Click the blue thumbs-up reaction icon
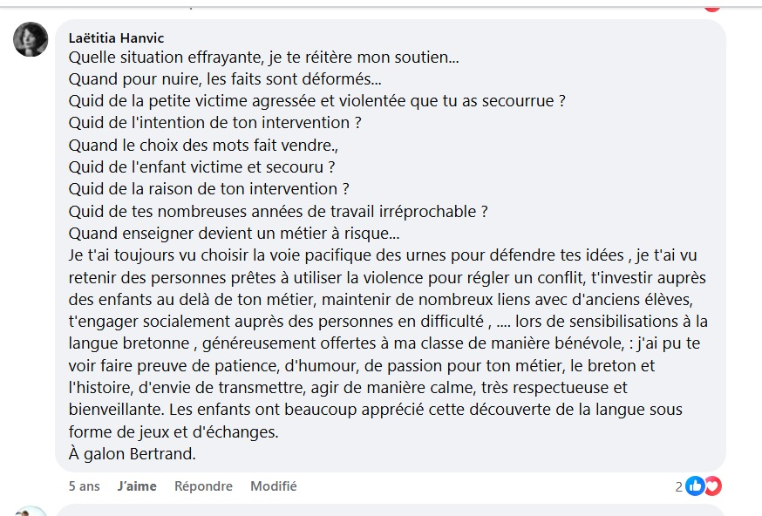Image resolution: width=762 pixels, height=516 pixels. (x=695, y=486)
